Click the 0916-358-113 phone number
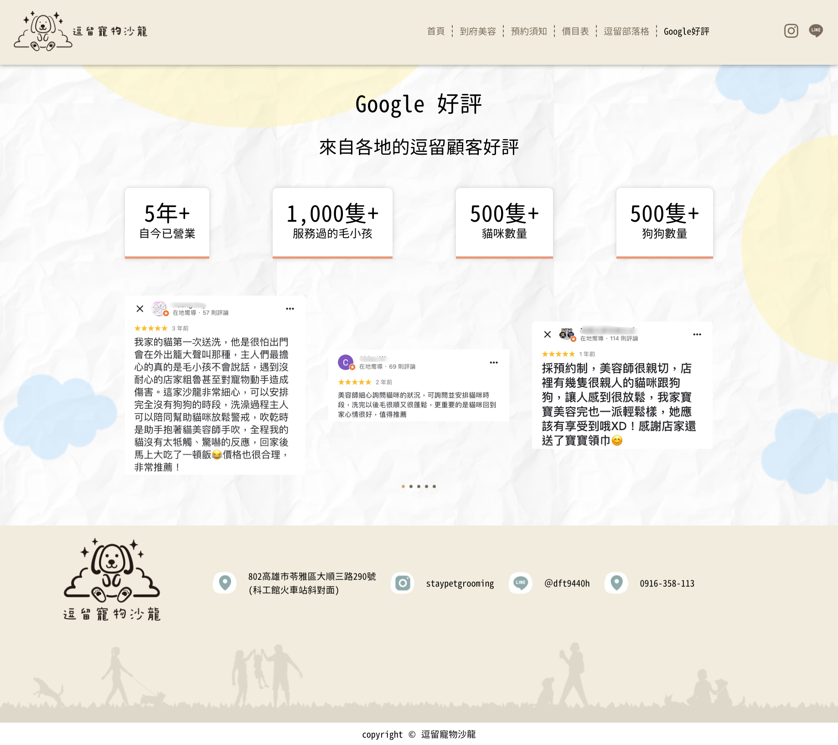Screen dimensions: 838x745 tap(667, 583)
